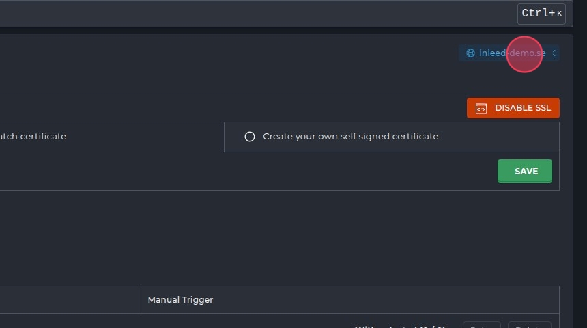Screen dimensions: 587x328
Task: Choose the partially visible 'atch certificate' option
Action: [x=33, y=137]
